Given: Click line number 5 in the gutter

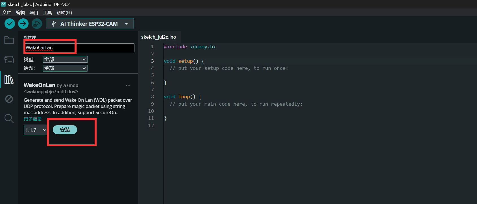Looking at the screenshot, I should pos(153,75).
